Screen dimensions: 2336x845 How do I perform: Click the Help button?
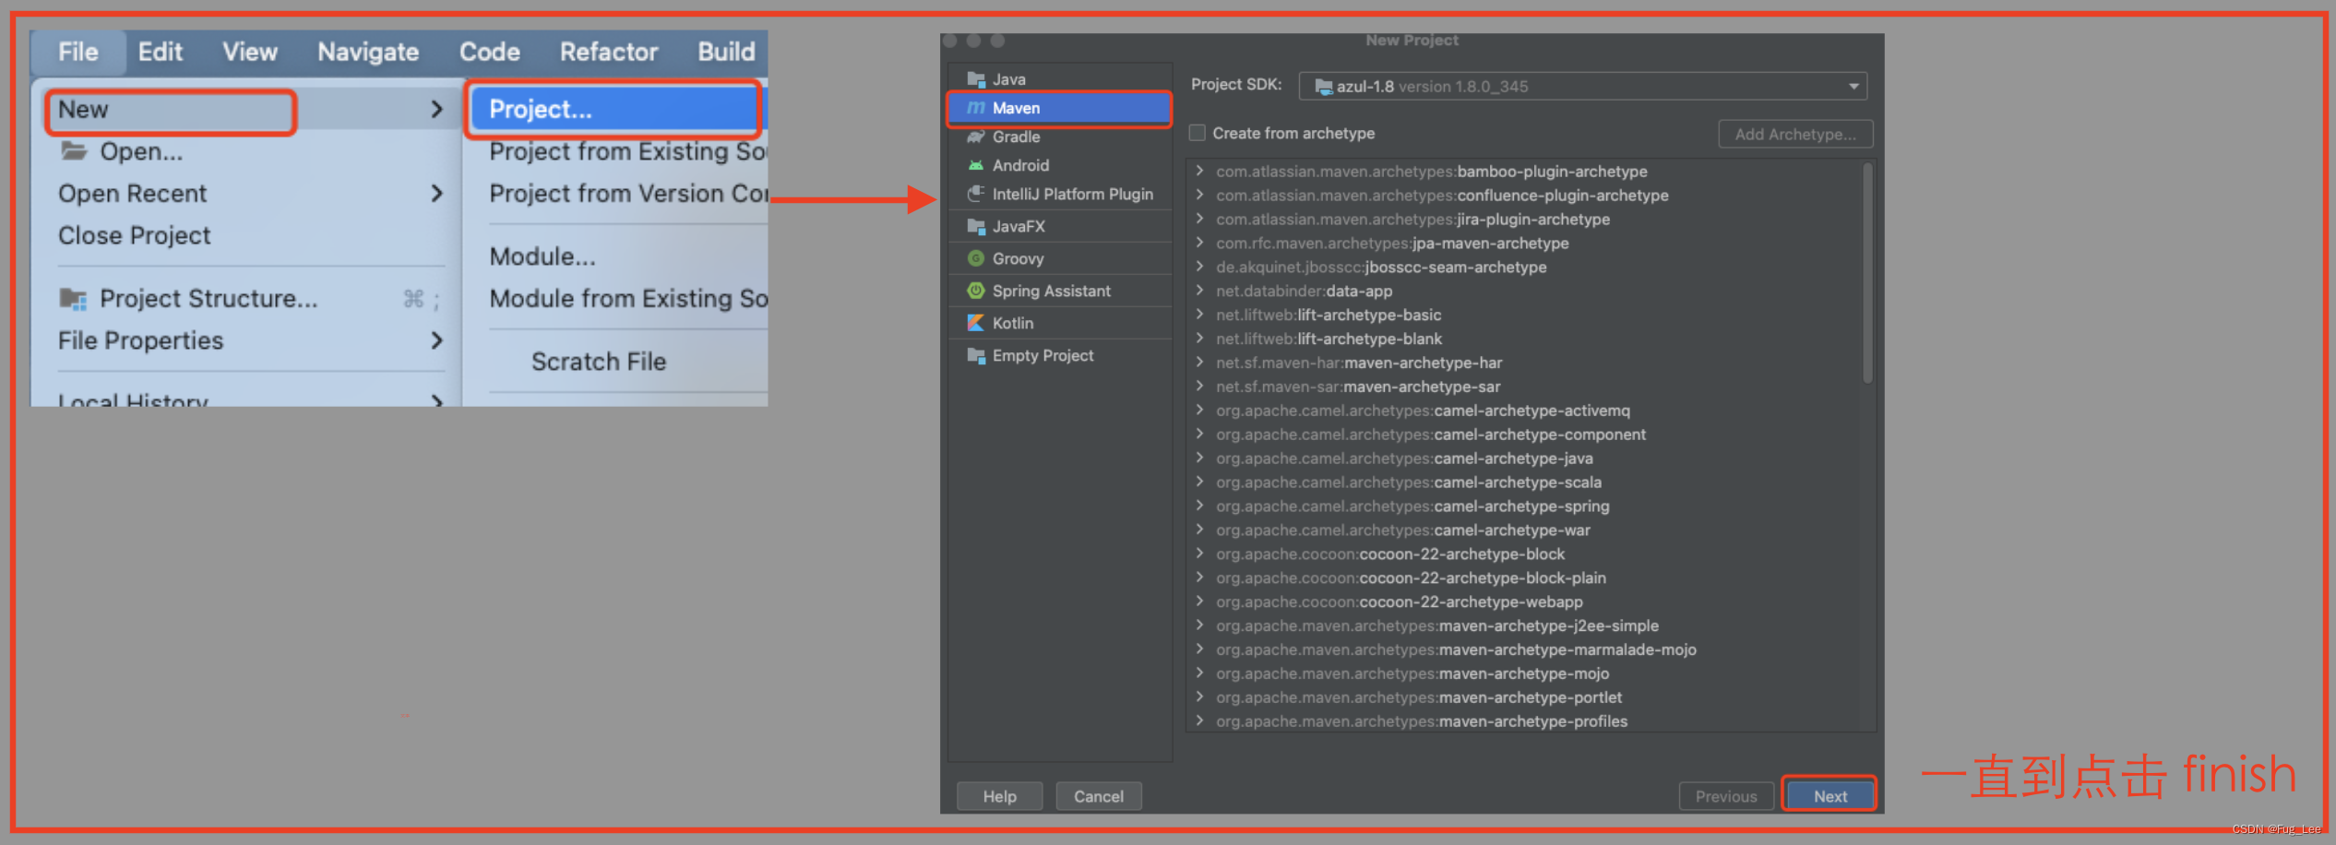(x=999, y=796)
